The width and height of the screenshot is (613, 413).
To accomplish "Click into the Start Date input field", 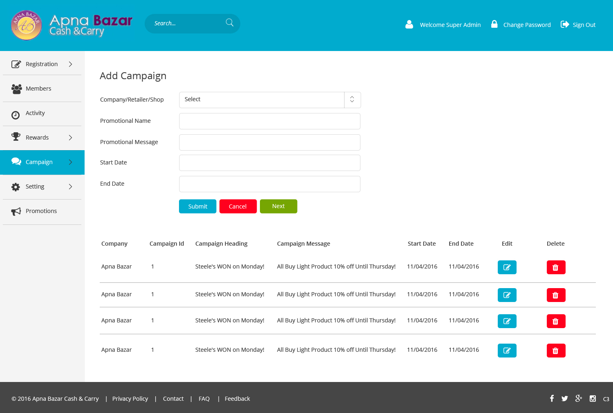I will coord(270,163).
